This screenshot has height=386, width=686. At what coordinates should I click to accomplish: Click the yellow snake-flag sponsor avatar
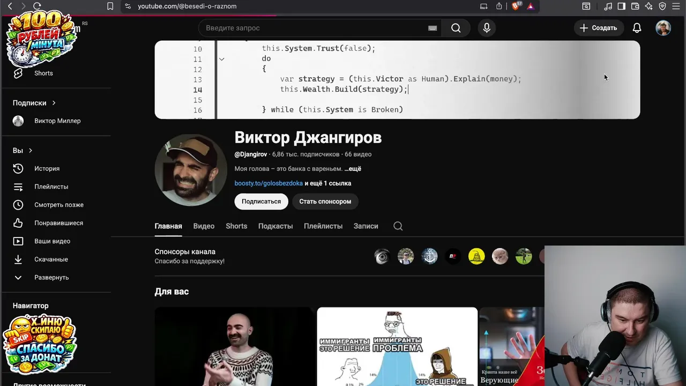(476, 257)
